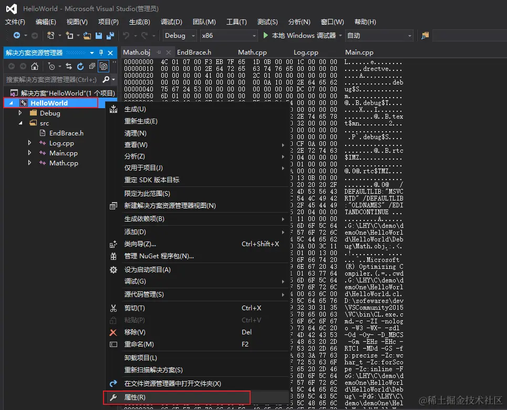
Task: Click the New Project toolbar icon
Action: point(51,36)
